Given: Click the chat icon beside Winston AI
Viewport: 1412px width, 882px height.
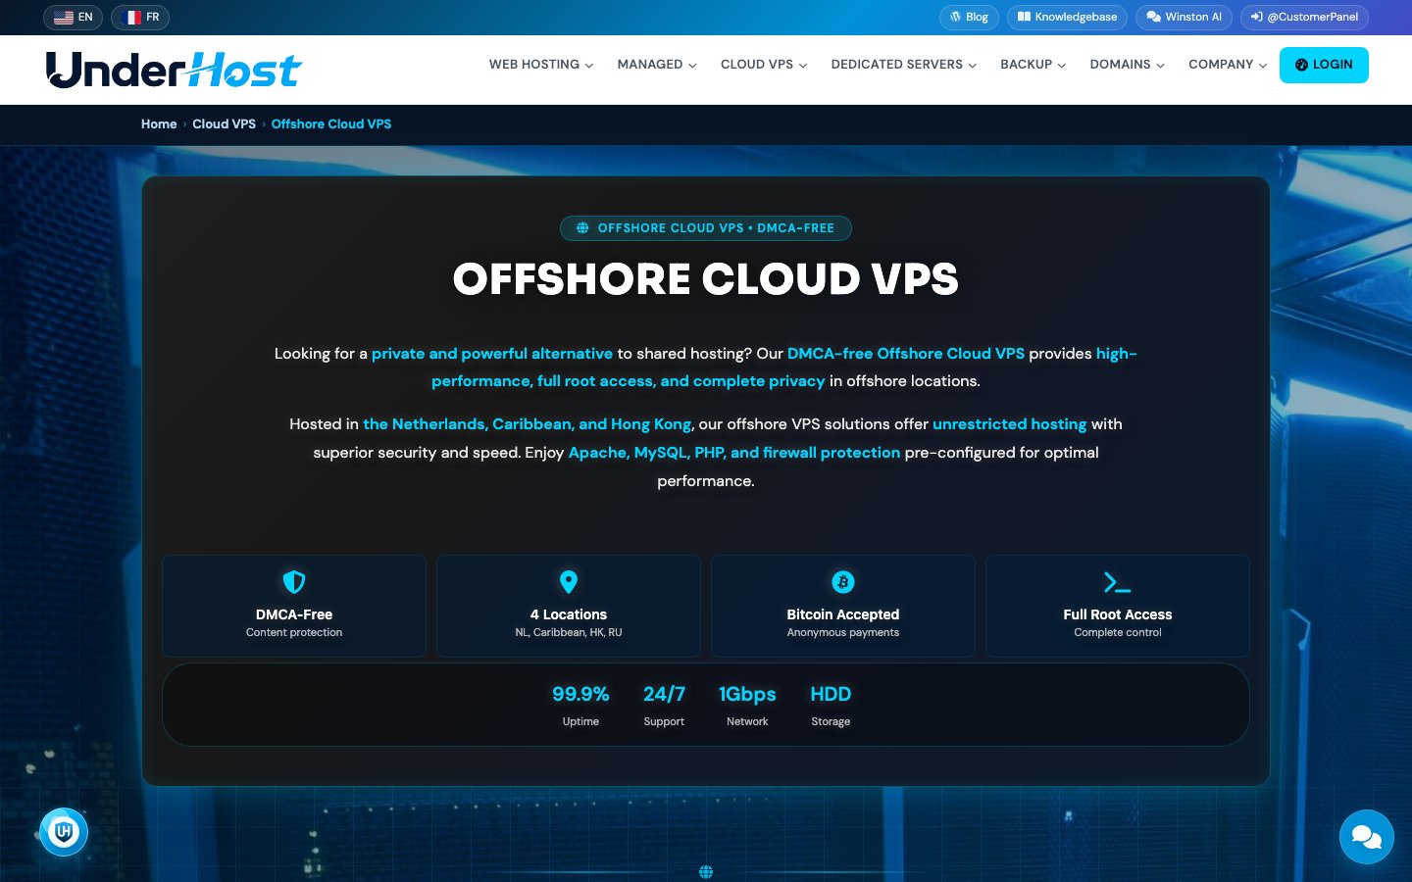Looking at the screenshot, I should (1154, 17).
